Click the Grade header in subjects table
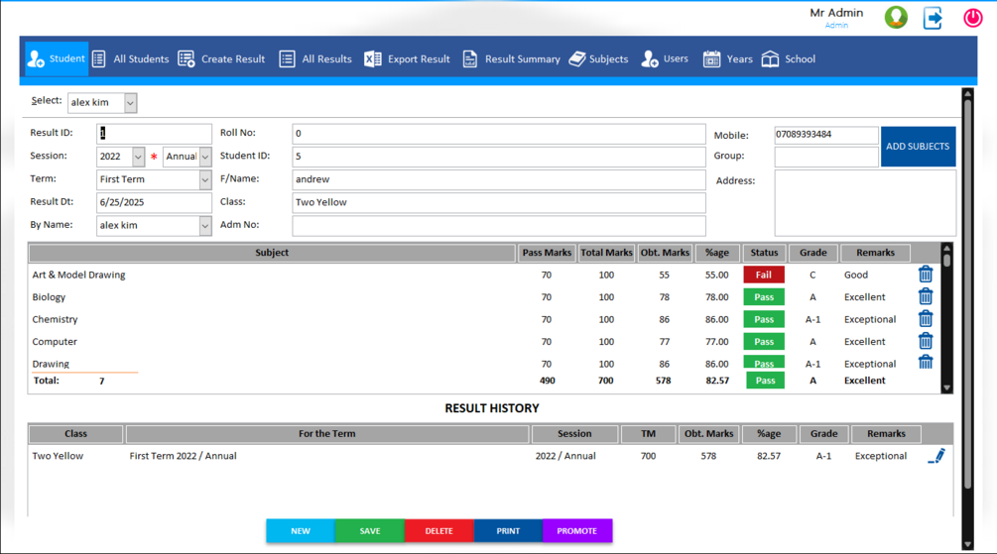Viewport: 997px width, 554px height. 812,252
